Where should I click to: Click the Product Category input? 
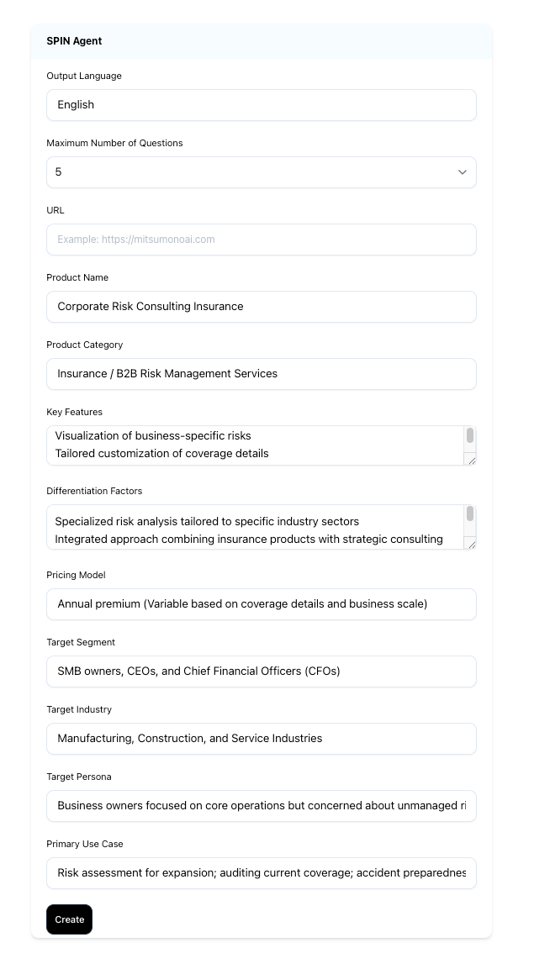coord(261,374)
